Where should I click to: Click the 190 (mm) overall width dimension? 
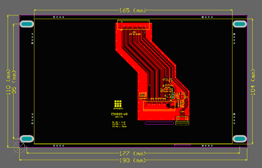click(x=133, y=160)
